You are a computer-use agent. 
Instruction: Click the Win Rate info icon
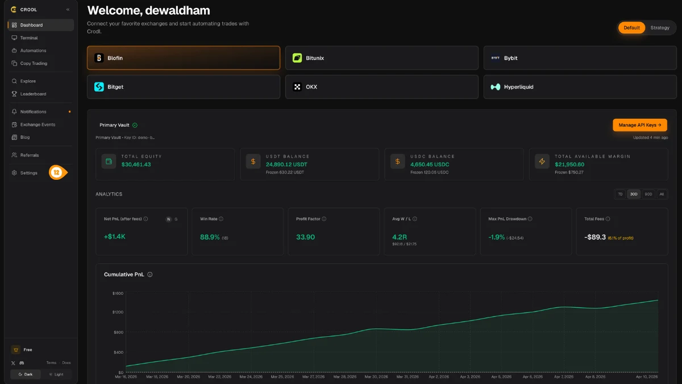(221, 219)
